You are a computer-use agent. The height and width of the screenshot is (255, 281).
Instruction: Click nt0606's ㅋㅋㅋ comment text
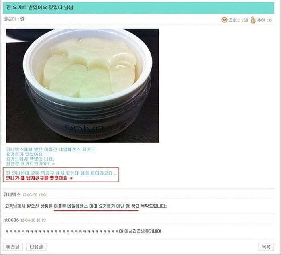pyautogui.click(x=83, y=231)
